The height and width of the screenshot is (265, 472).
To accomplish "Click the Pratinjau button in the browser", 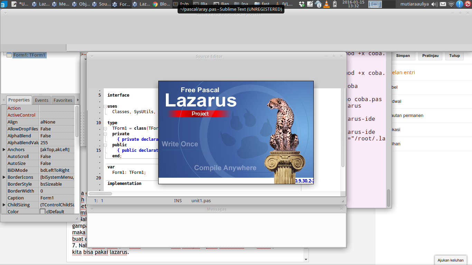I will (431, 56).
